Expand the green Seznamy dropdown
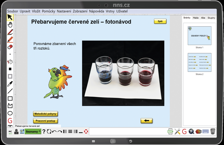The height and width of the screenshot is (145, 224). pyautogui.click(x=33, y=132)
